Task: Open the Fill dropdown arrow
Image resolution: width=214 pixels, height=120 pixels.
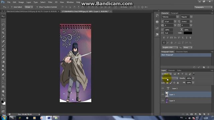Action: [193, 83]
